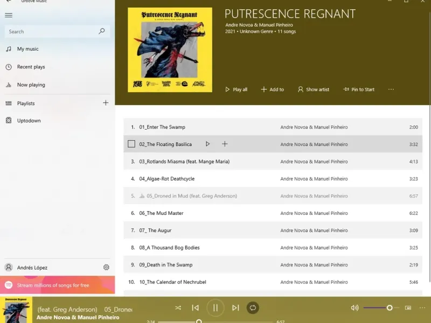Select 07_ The Augur track

click(x=273, y=230)
